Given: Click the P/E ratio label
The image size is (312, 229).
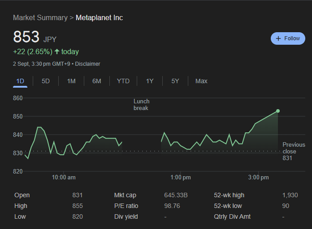Looking at the screenshot, I should [126, 206].
